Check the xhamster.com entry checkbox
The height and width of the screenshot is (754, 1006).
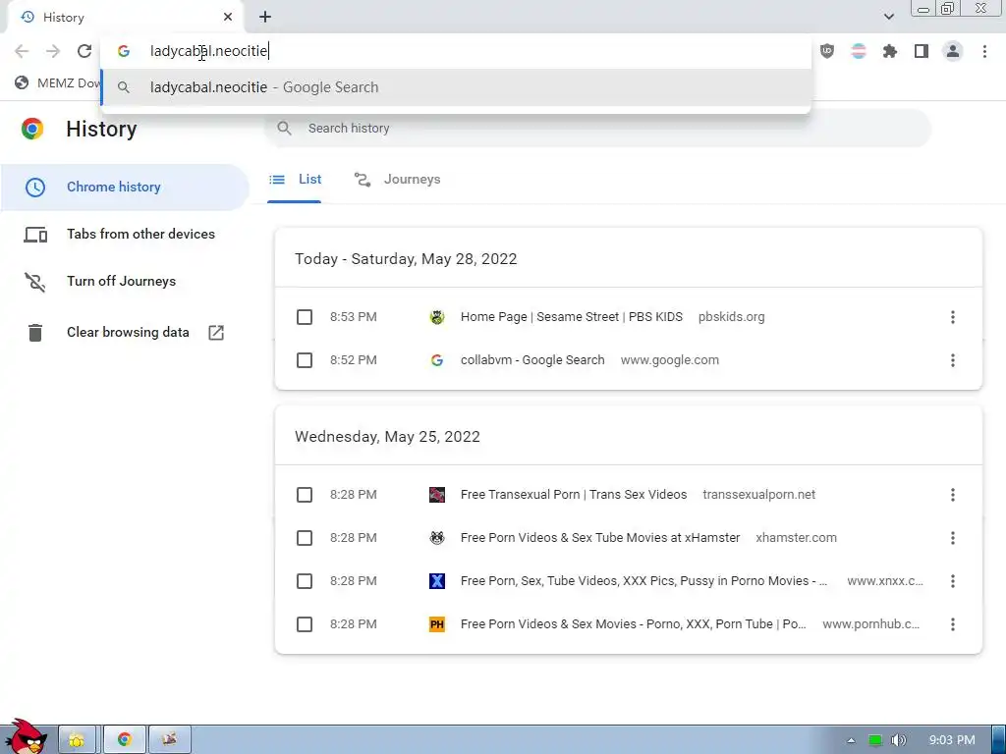click(305, 538)
